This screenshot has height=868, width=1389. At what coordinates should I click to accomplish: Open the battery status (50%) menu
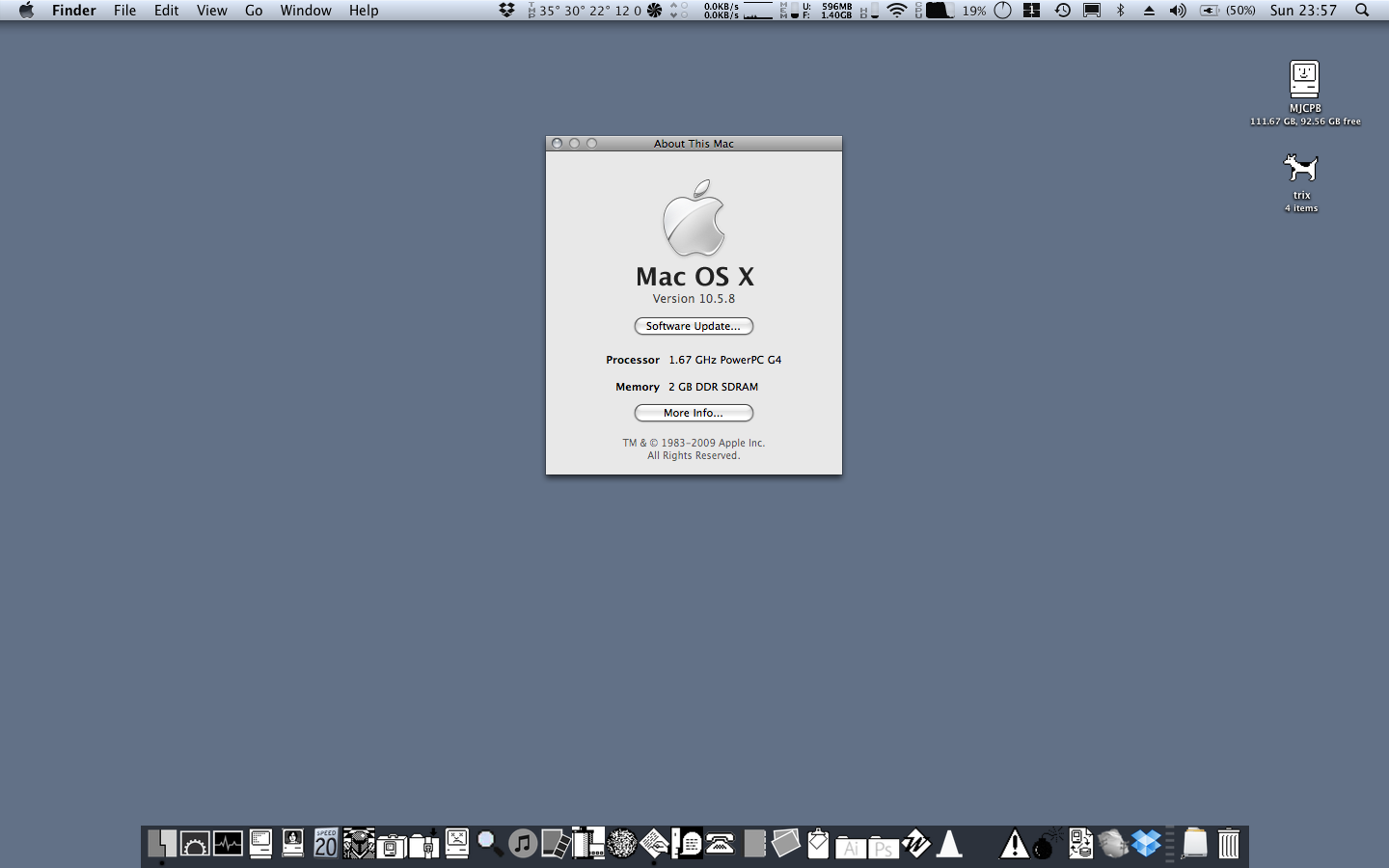pyautogui.click(x=1228, y=11)
